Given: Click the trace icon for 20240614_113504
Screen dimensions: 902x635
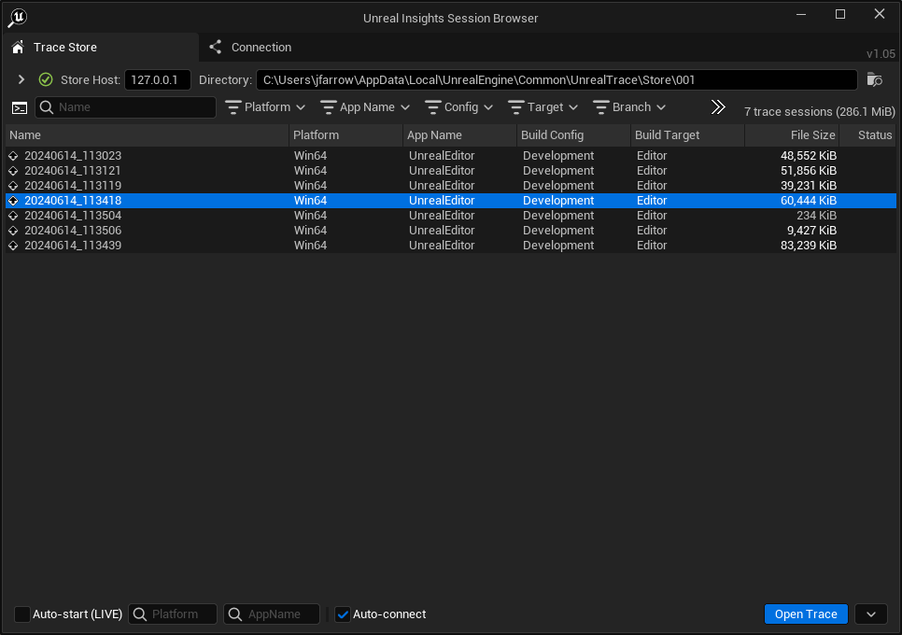Looking at the screenshot, I should 13,216.
